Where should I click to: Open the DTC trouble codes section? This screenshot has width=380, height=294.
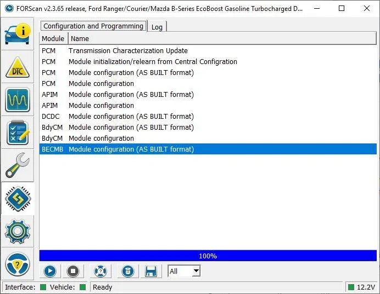[x=18, y=67]
